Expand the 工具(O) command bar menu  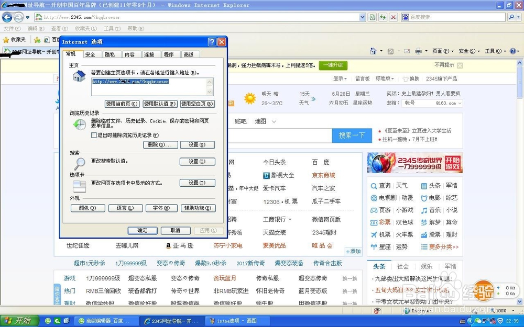tap(495, 51)
